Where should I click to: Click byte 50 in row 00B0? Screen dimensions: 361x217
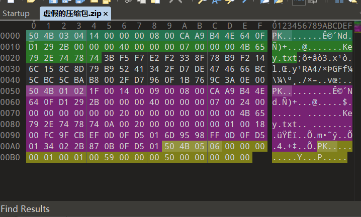point(169,157)
